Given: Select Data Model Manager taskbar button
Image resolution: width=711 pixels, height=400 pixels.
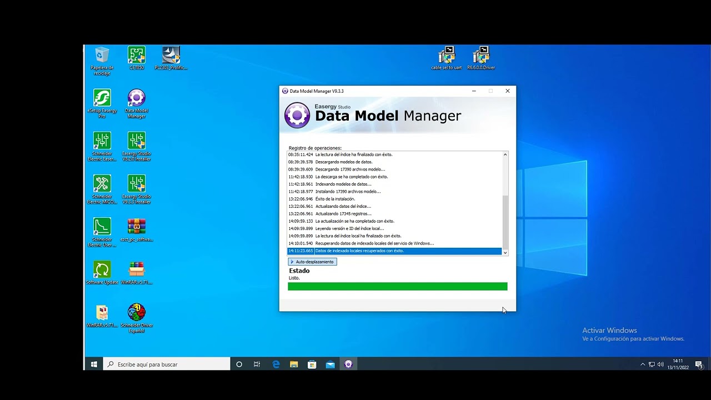Looking at the screenshot, I should click(348, 364).
